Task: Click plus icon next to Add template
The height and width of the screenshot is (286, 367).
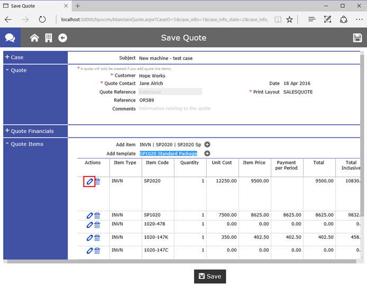Action: (207, 153)
